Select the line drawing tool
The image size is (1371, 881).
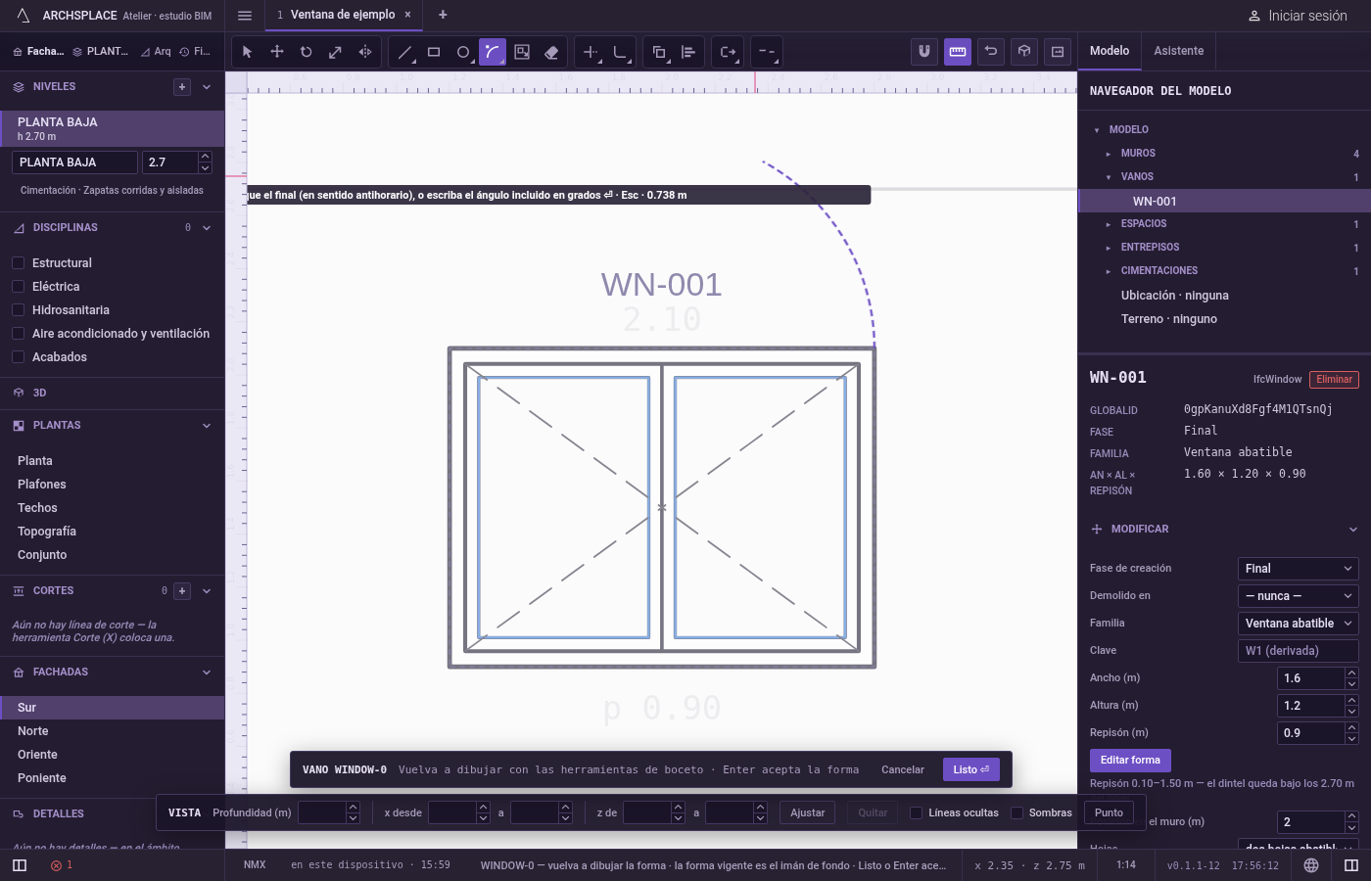[404, 52]
